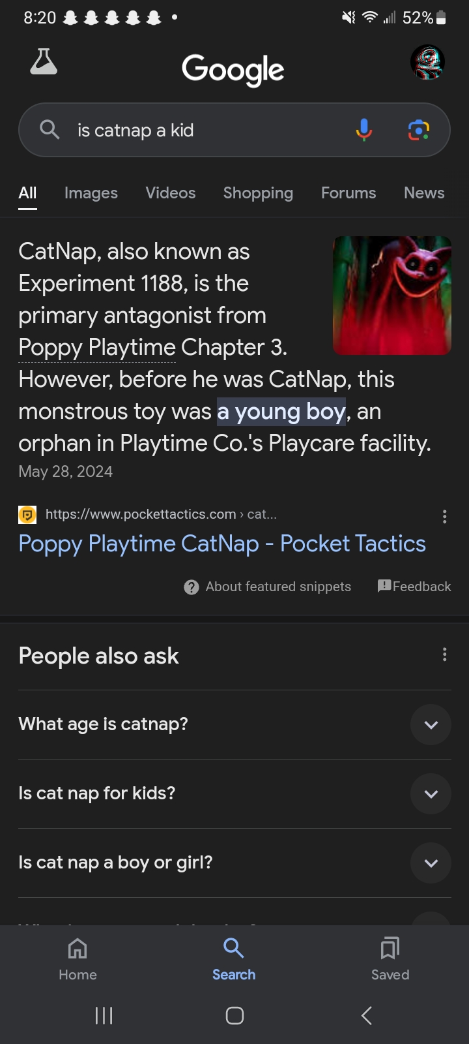Expand "Is cat nap a boy or girl?"
Screen dimensions: 469x1044
(x=431, y=863)
